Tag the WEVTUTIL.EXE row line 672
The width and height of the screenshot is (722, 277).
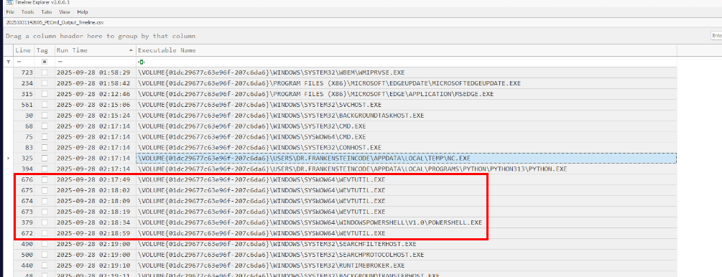[x=45, y=233]
